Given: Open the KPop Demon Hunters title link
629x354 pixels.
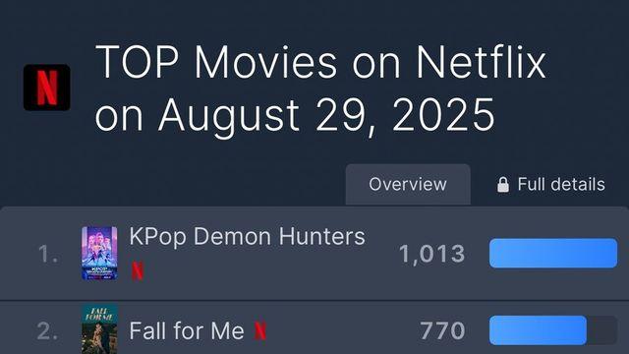Looking at the screenshot, I should (247, 236).
